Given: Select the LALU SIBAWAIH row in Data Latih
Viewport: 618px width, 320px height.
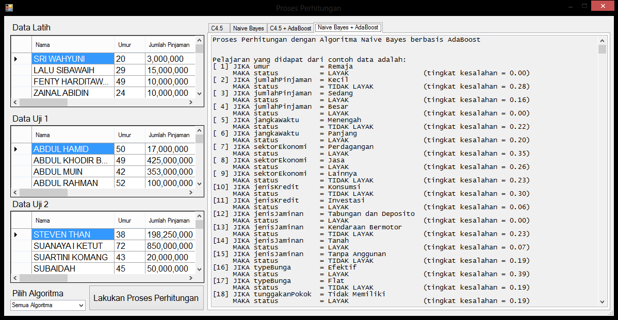Looking at the screenshot, I should tap(71, 71).
